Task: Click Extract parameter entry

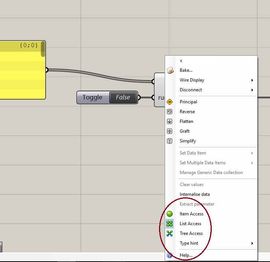Action: tap(211, 204)
